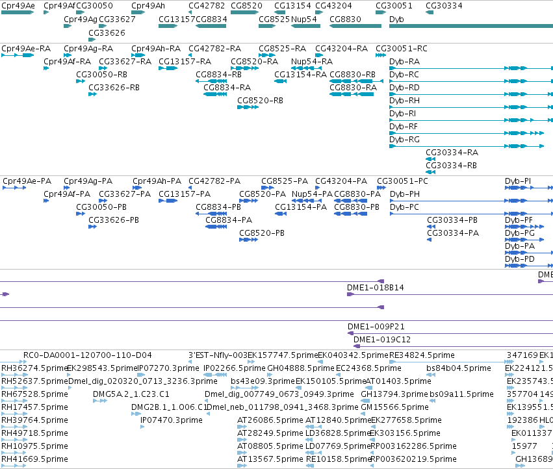The image size is (553, 469).
Task: Open the CG8830-RB transcript label
Action: click(352, 75)
